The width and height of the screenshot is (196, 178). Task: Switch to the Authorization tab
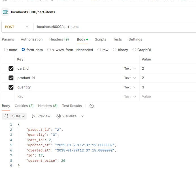tap(32, 39)
